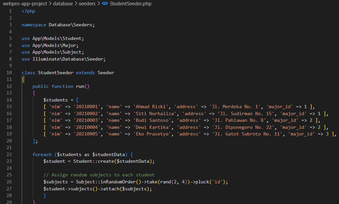Click StudentSeeder.php in the breadcrumb
The image size is (339, 204).
coord(131,4)
